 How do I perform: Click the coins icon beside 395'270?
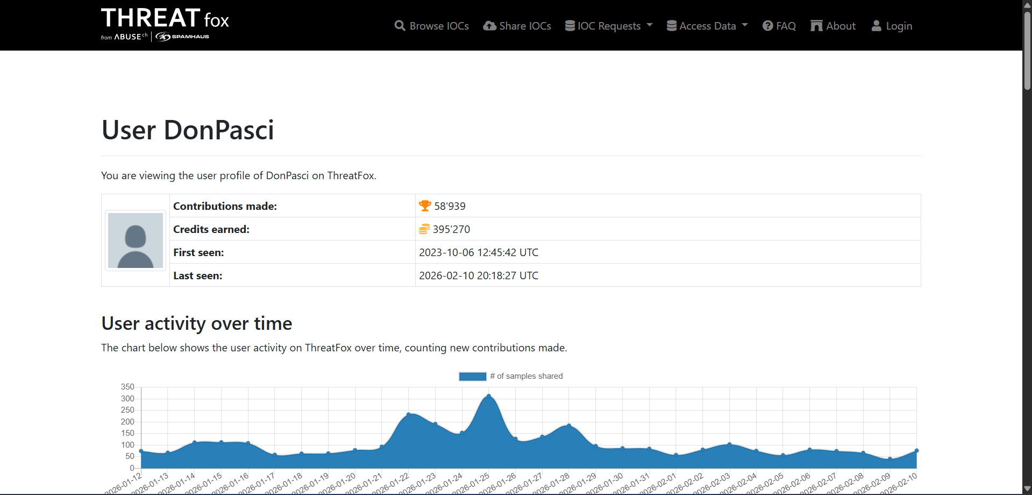point(424,229)
